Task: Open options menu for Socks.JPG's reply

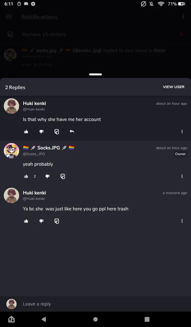Action: point(182,176)
